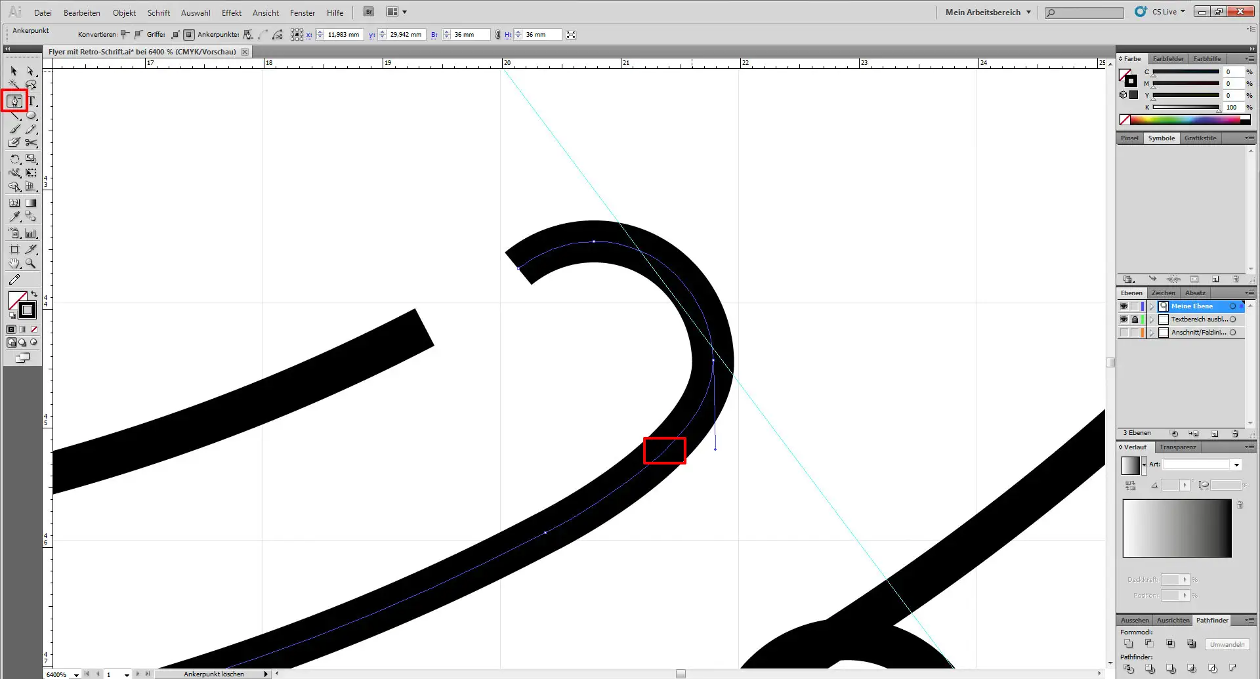Expand the Meine Ebene layer contents
Viewport: 1260px width, 679px height.
(x=1151, y=306)
